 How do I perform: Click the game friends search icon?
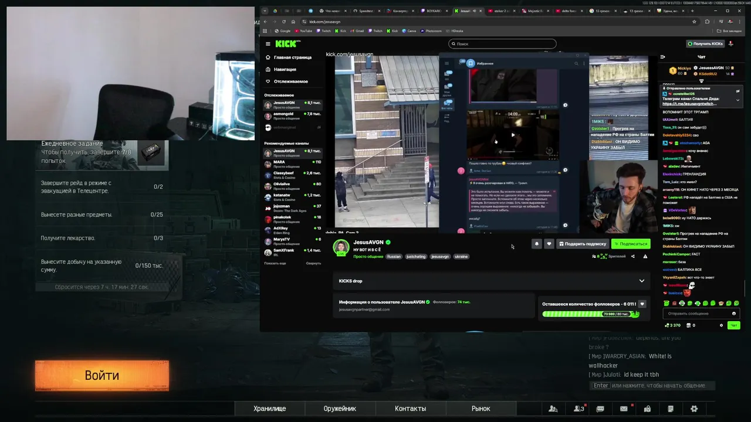tap(553, 409)
